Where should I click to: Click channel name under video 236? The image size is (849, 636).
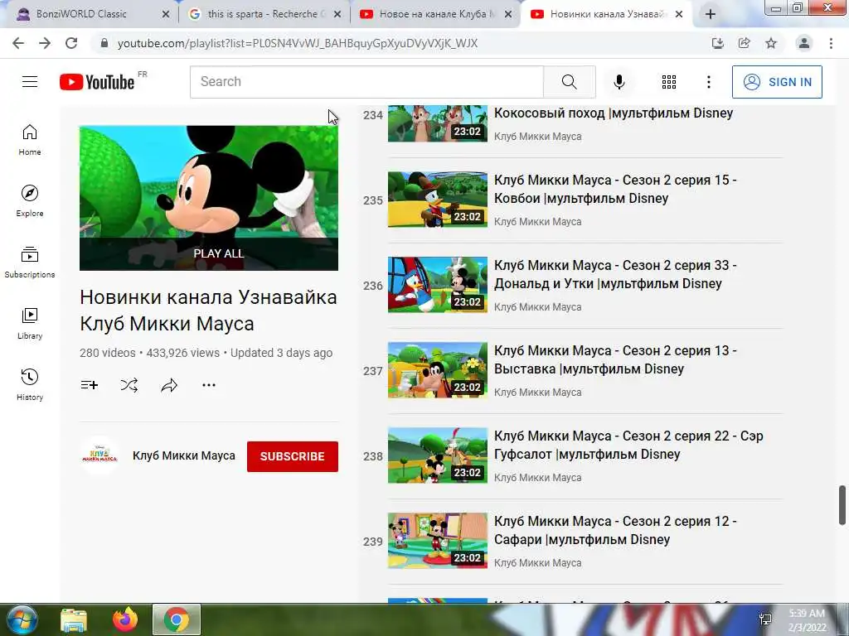537,307
